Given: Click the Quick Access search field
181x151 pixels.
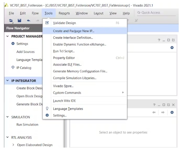Looking at the screenshot, I should tap(157, 13).
